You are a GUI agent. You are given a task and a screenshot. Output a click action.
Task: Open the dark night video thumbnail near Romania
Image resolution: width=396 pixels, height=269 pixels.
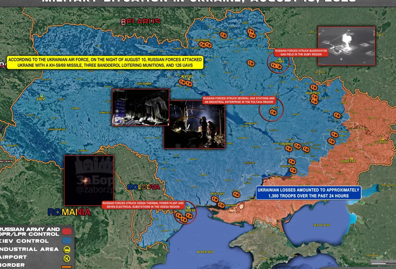[89, 180]
